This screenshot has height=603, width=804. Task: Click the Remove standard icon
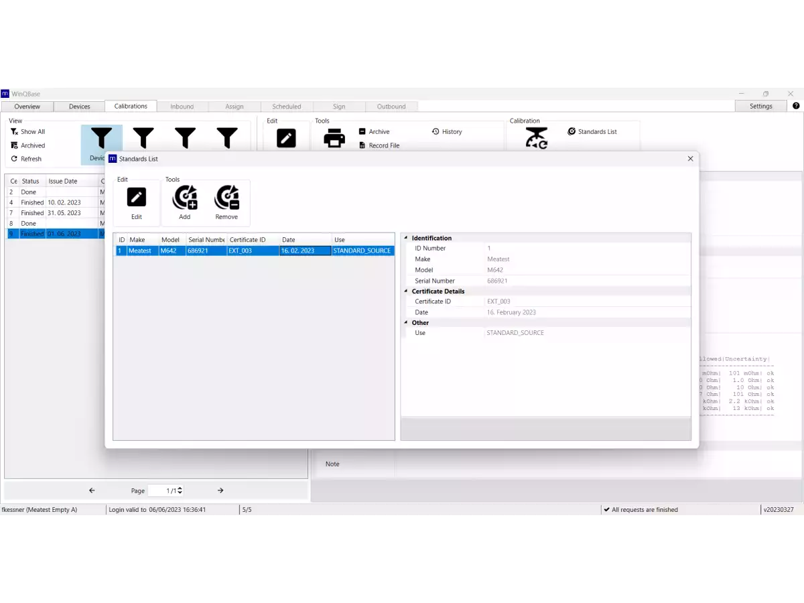point(226,198)
